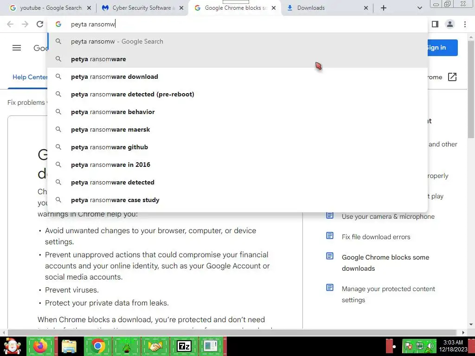Click document icon beside 'Fix file download errors'
The height and width of the screenshot is (356, 475).
tap(330, 235)
